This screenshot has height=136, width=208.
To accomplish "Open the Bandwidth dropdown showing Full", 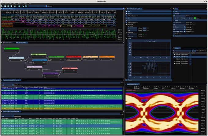I will point(179,29).
